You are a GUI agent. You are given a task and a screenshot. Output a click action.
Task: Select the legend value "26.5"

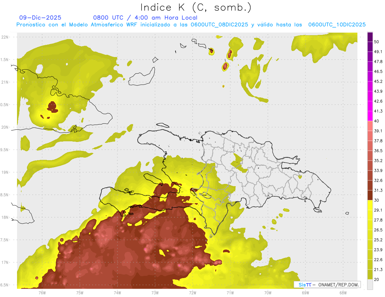point(378,230)
